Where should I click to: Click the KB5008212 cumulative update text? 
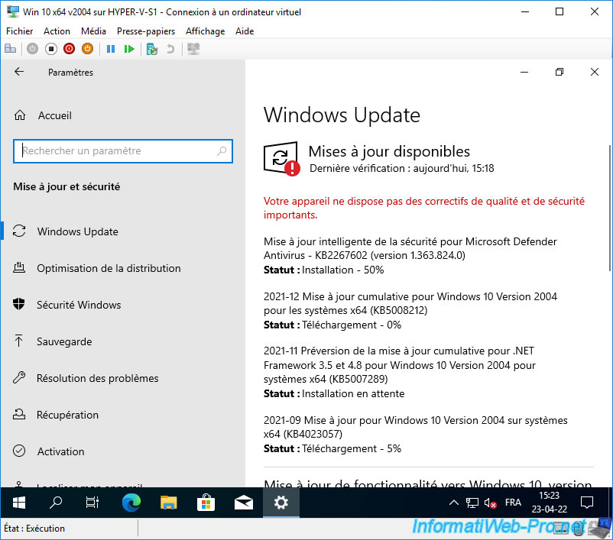tap(410, 303)
